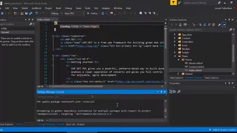Viewport: 237px width, 133px height.
Task: Click the Home icon in Solution Explorer
Action: click(180, 25)
